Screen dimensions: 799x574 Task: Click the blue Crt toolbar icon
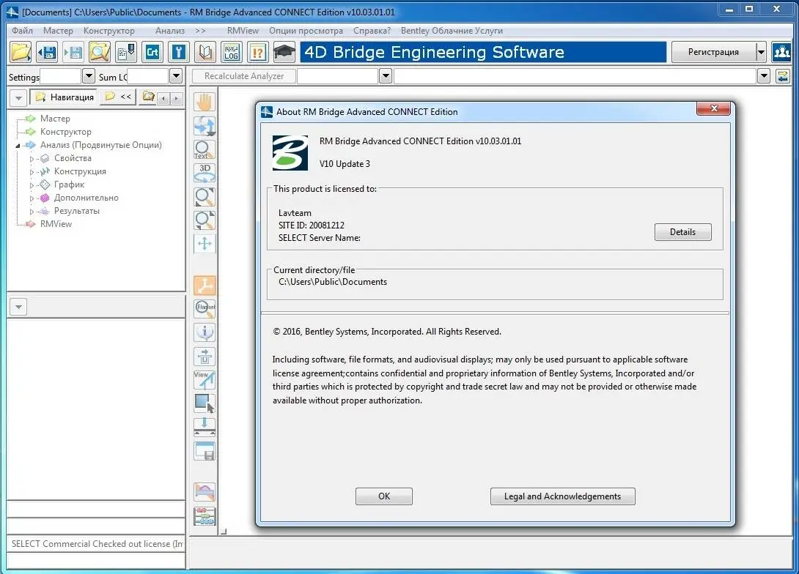click(x=152, y=52)
